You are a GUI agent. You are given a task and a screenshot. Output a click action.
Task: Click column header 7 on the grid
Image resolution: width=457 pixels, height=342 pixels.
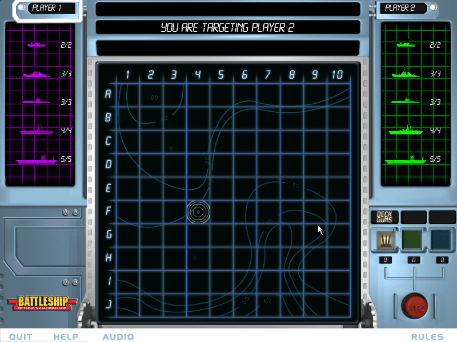tap(268, 75)
